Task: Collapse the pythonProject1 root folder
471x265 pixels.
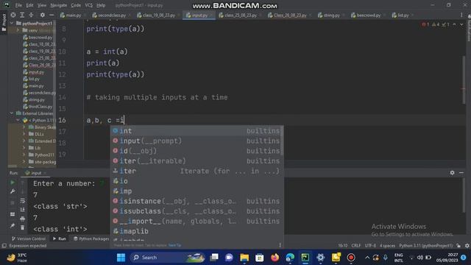Action: (x=12, y=23)
